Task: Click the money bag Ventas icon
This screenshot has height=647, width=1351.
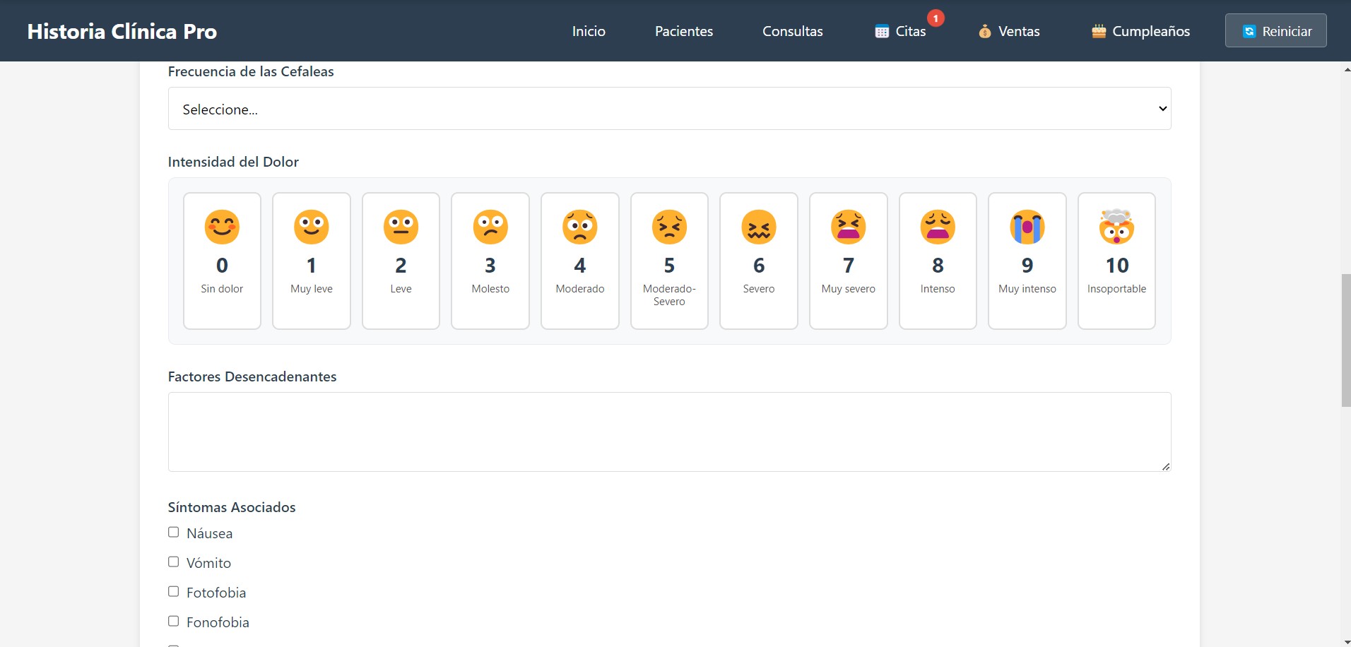Action: 984,31
